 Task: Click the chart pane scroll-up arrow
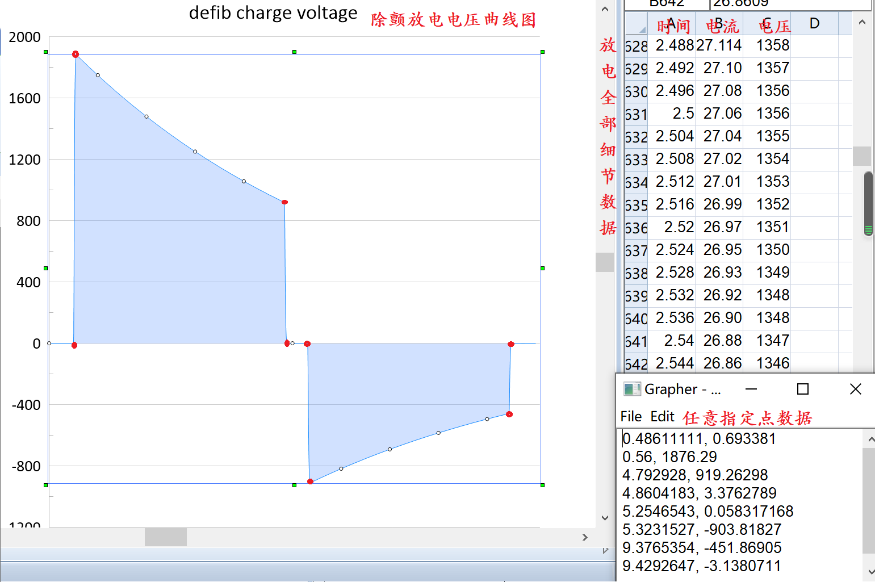pos(605,9)
